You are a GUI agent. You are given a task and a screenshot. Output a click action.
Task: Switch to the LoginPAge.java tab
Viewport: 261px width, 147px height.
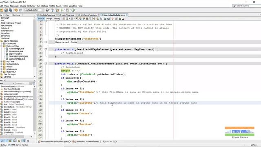pyautogui.click(x=68, y=15)
